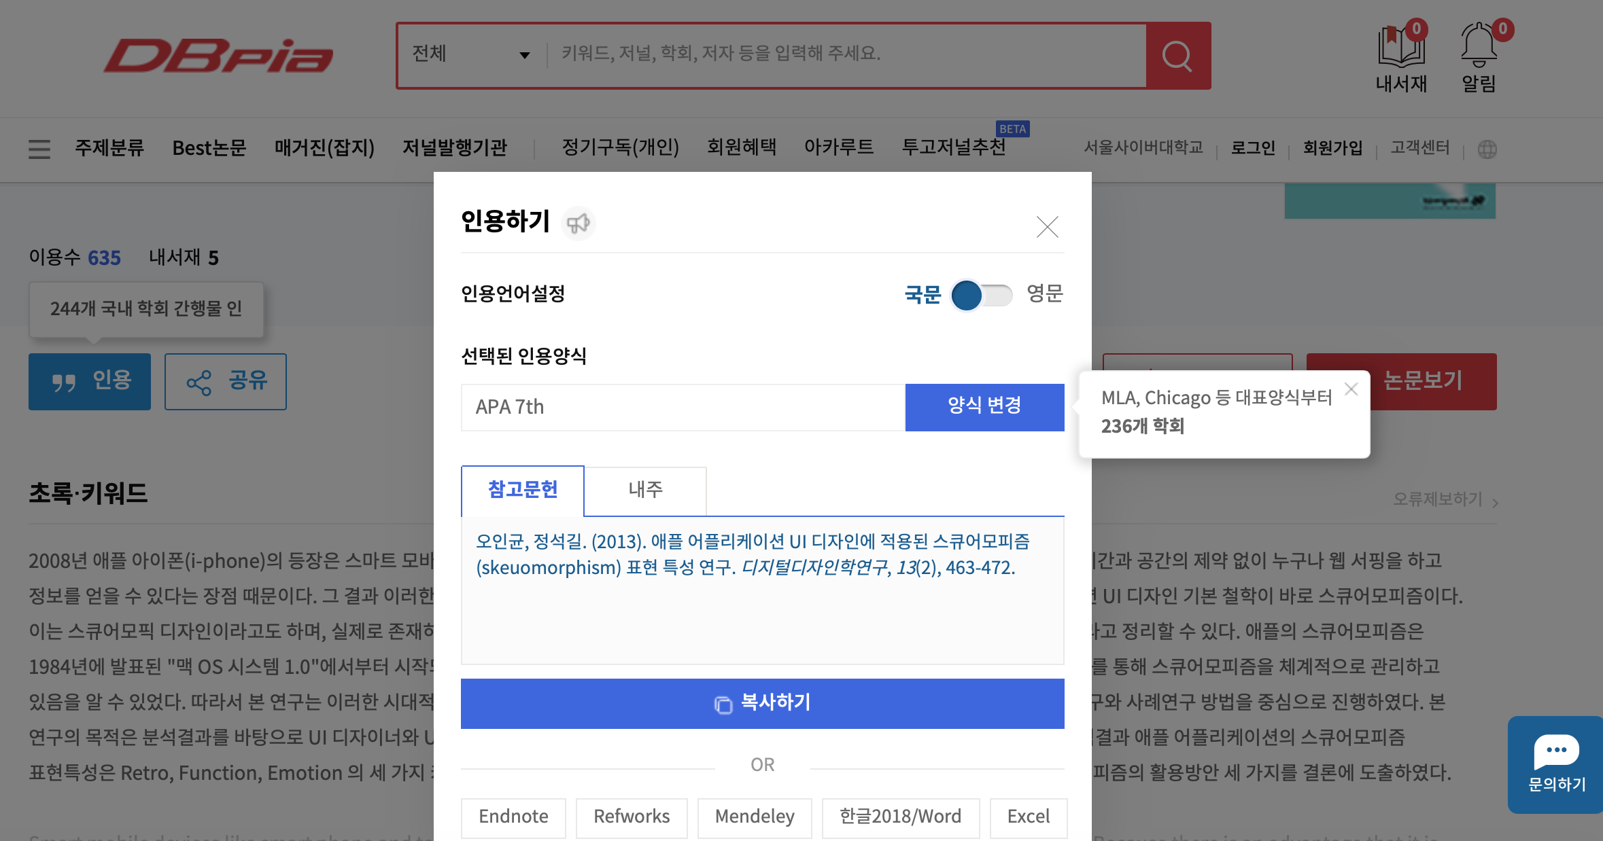Close the citation dialog with X
This screenshot has width=1603, height=841.
1047,227
